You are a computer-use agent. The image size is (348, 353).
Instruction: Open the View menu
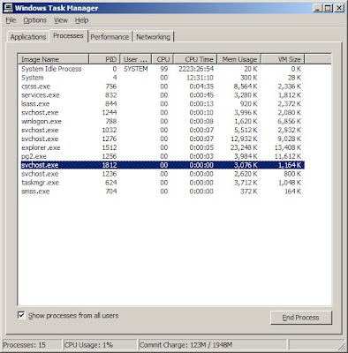(61, 20)
